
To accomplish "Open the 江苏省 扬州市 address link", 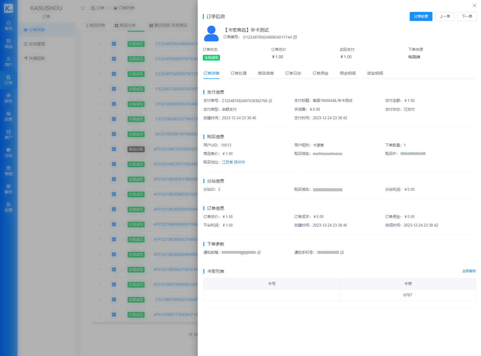I will click(x=233, y=162).
